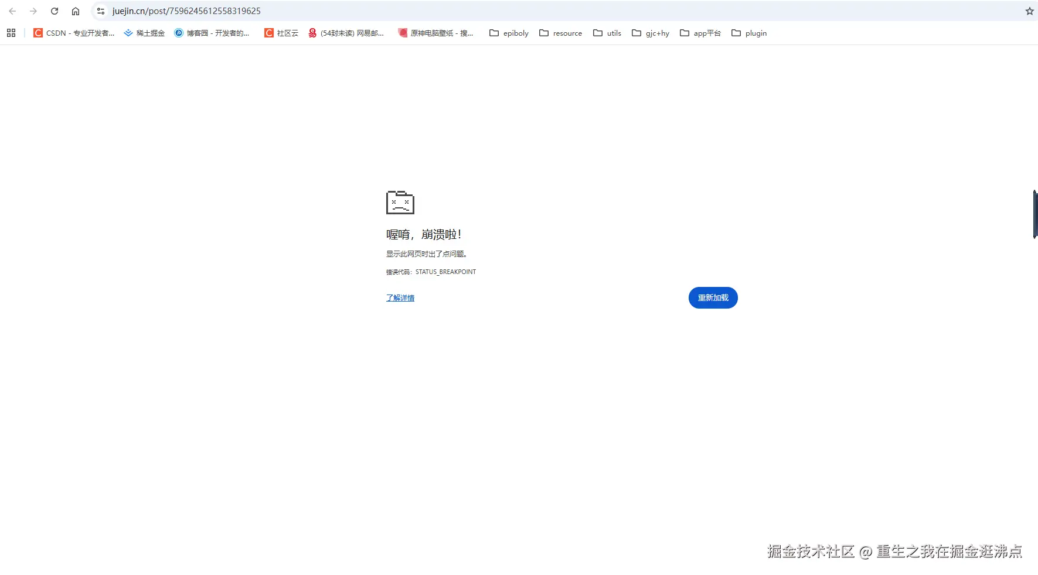
Task: Open the browser home page icon
Action: (76, 11)
